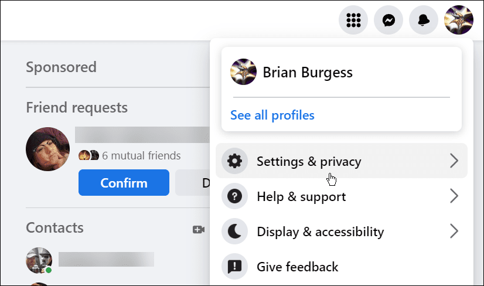The height and width of the screenshot is (286, 484).
Task: Open the nine-dot apps menu grid
Action: coord(353,20)
